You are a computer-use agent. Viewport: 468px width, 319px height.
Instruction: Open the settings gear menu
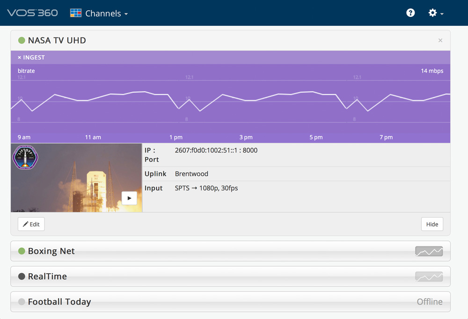click(x=432, y=13)
